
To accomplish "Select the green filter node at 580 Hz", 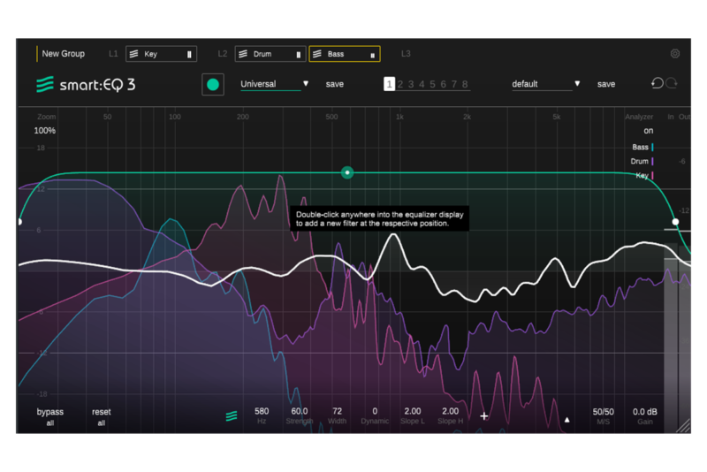I will [347, 172].
